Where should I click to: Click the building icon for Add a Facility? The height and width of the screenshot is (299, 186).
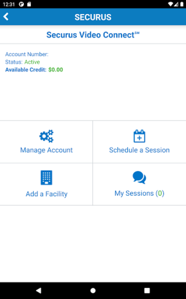coord(46,178)
